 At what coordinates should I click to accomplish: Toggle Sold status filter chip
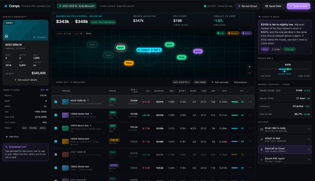pyautogui.click(x=24, y=128)
